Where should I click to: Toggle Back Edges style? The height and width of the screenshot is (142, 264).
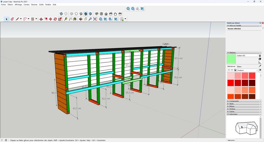(66, 14)
